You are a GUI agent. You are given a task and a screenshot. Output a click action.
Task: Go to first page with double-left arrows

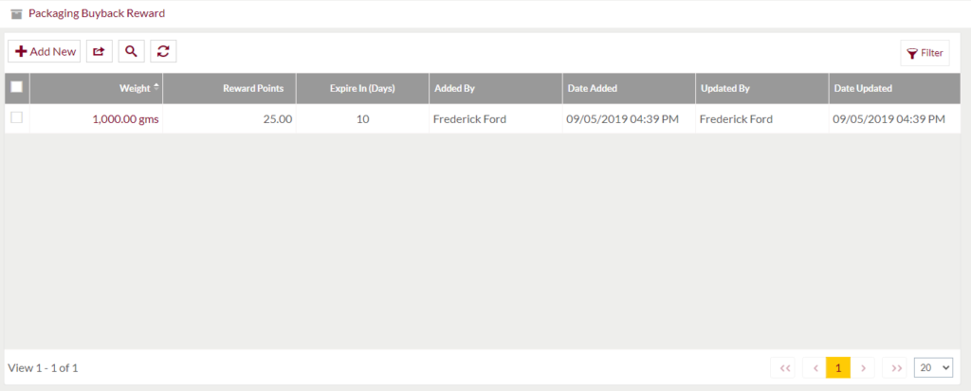(785, 368)
